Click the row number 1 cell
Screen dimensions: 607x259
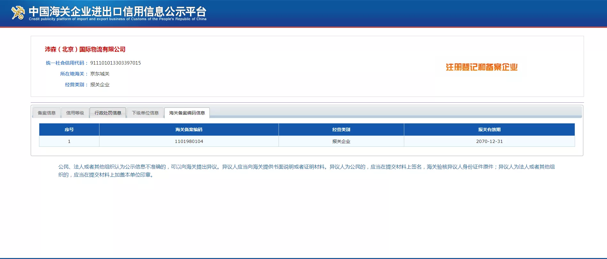[x=69, y=141]
